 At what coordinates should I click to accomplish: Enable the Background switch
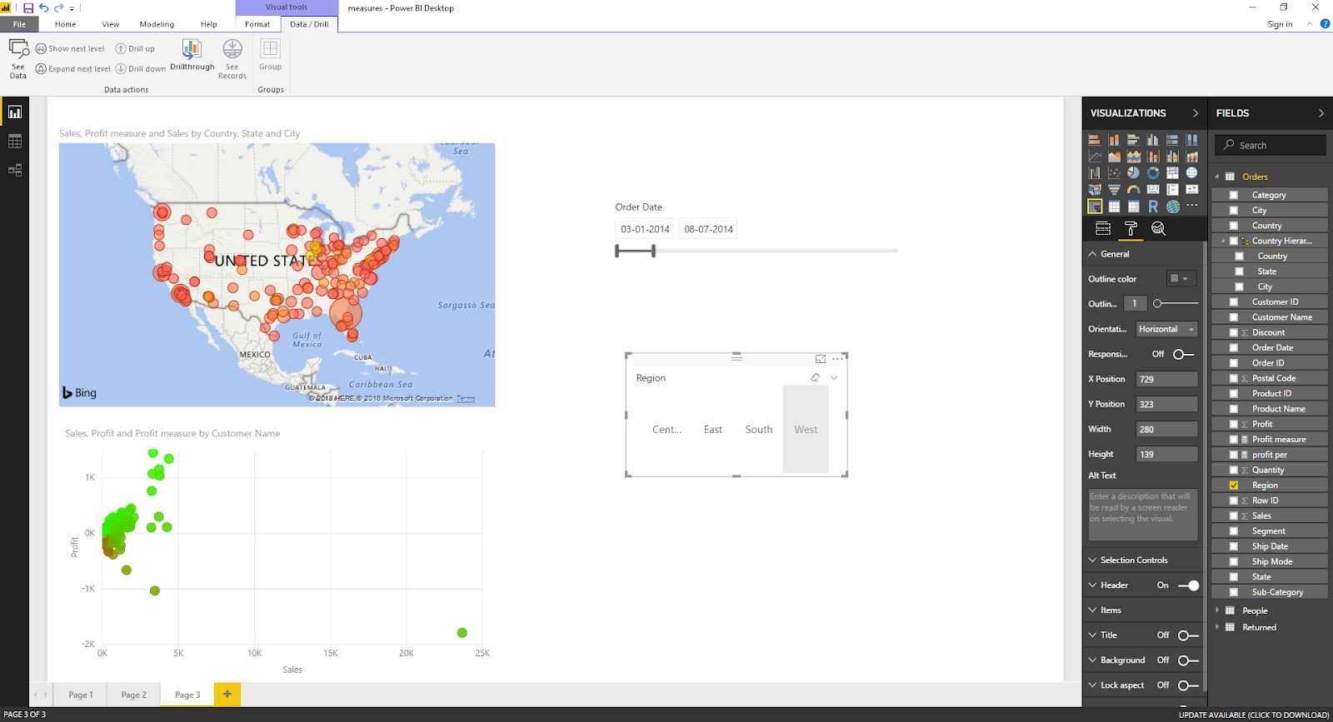pyautogui.click(x=1189, y=660)
